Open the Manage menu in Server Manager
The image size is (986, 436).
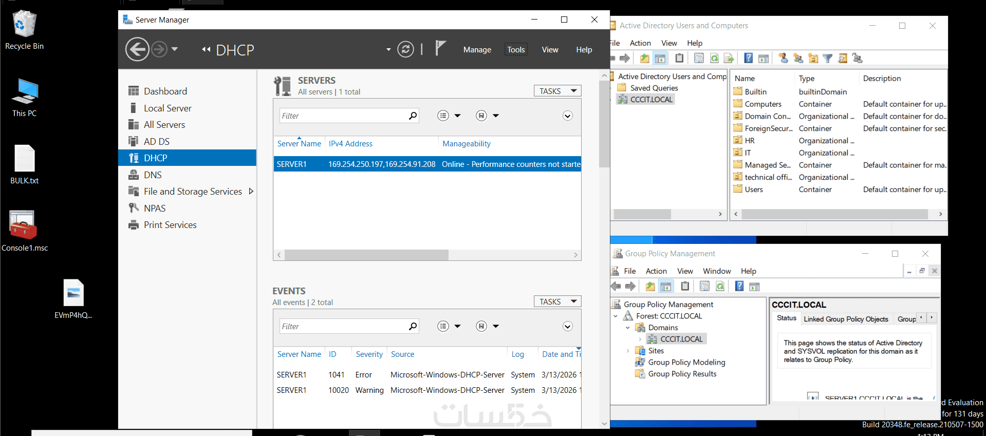pyautogui.click(x=477, y=50)
